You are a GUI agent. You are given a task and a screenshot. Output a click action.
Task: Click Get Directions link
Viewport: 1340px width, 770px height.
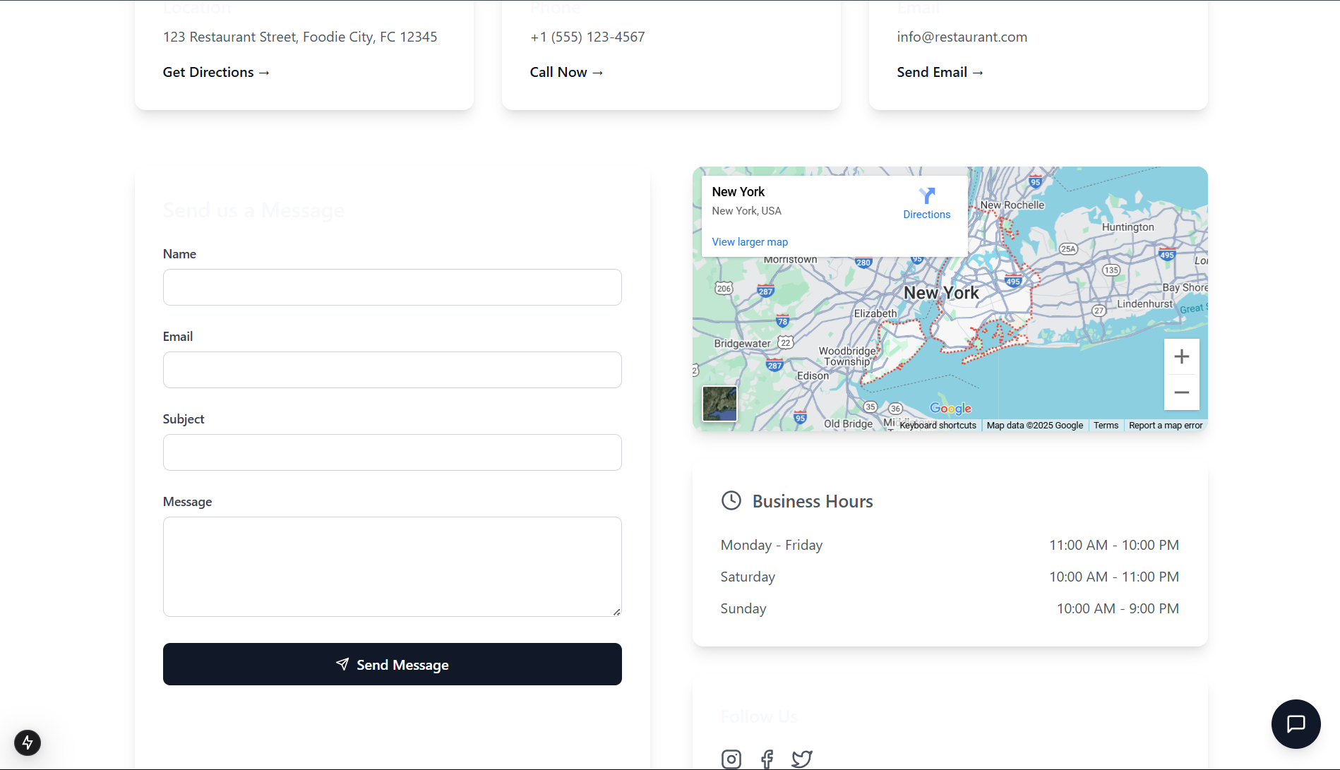pos(216,72)
